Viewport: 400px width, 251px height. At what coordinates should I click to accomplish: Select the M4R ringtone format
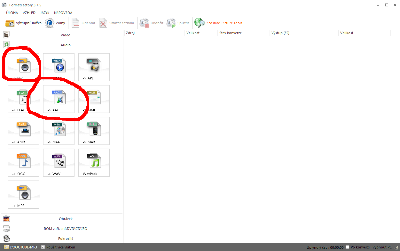point(94,131)
